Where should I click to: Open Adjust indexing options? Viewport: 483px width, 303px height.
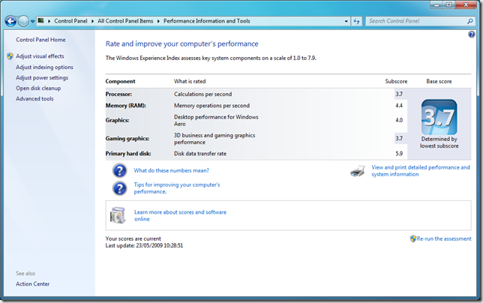coord(44,67)
